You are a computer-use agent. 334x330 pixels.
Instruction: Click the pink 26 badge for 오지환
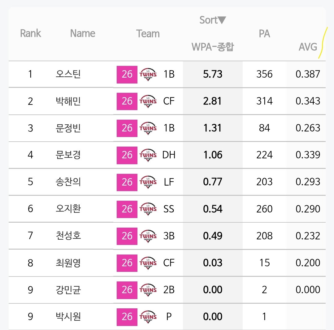(127, 209)
